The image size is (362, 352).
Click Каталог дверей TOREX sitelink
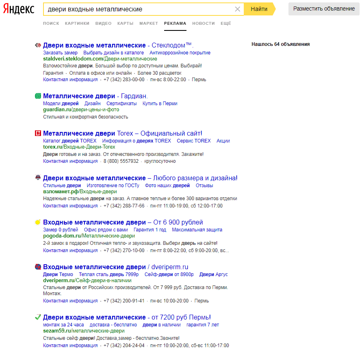point(70,141)
